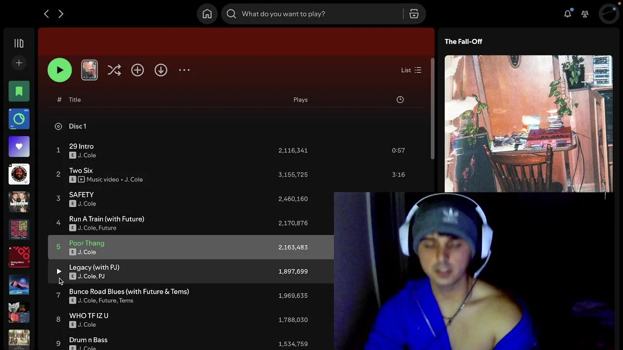Open 'The Fall-Off' now playing title
Viewport: 623px width, 350px height.
[x=463, y=42]
